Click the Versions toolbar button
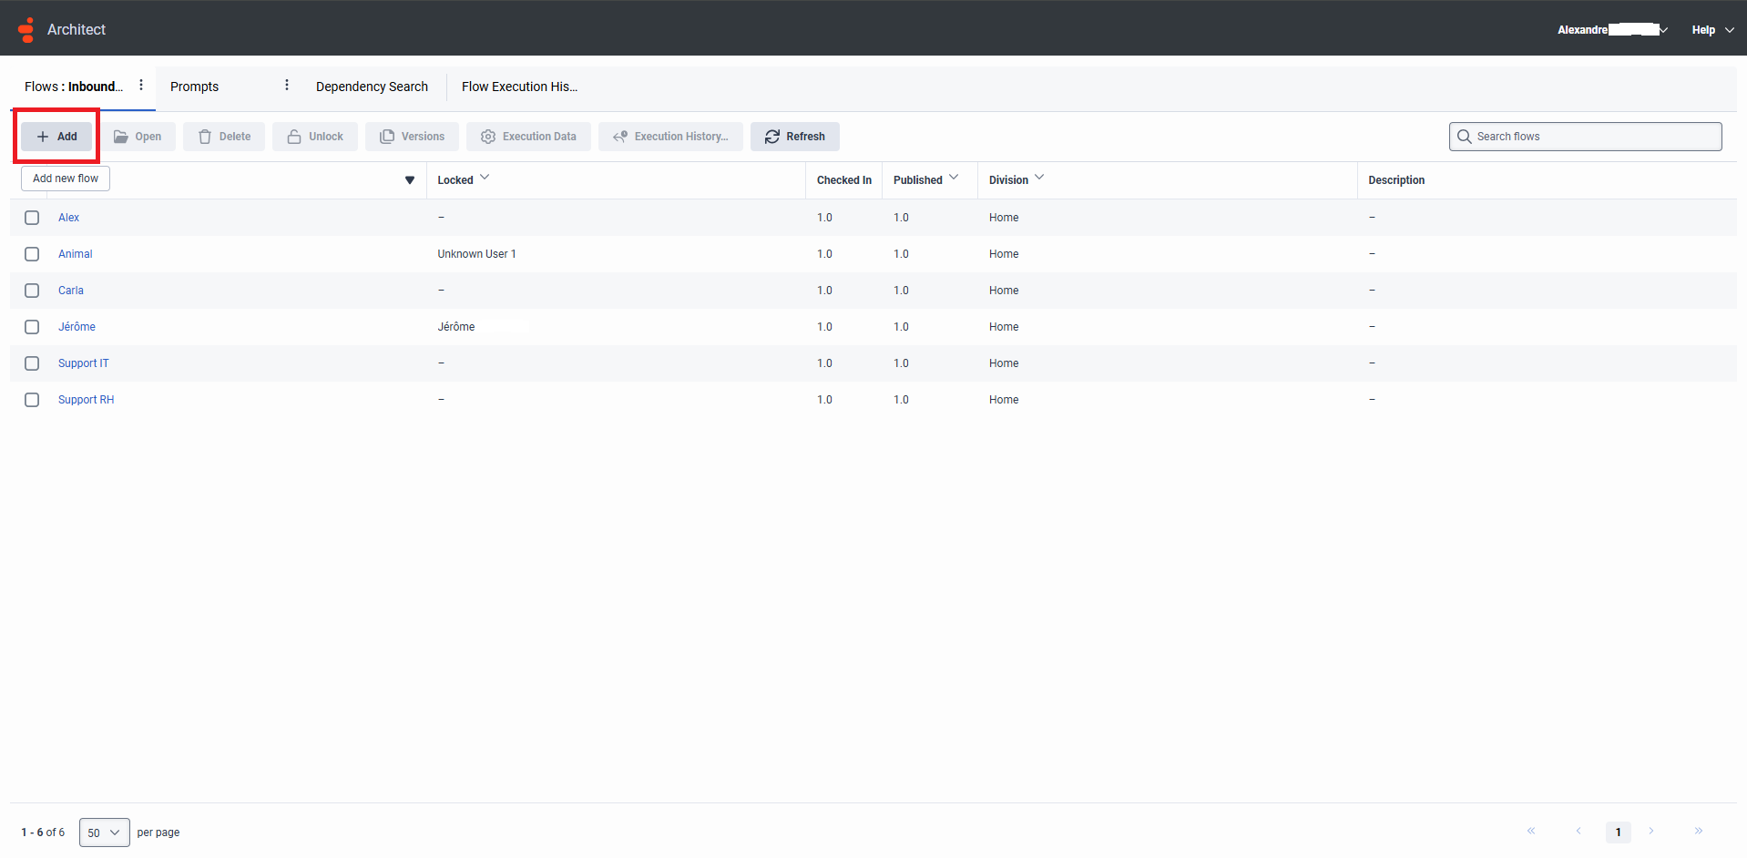1747x858 pixels. click(412, 137)
